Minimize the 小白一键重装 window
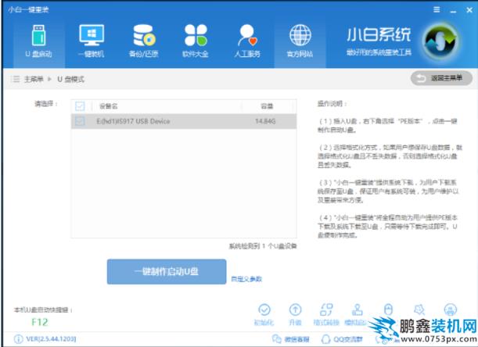This screenshot has width=478, height=347. click(453, 11)
